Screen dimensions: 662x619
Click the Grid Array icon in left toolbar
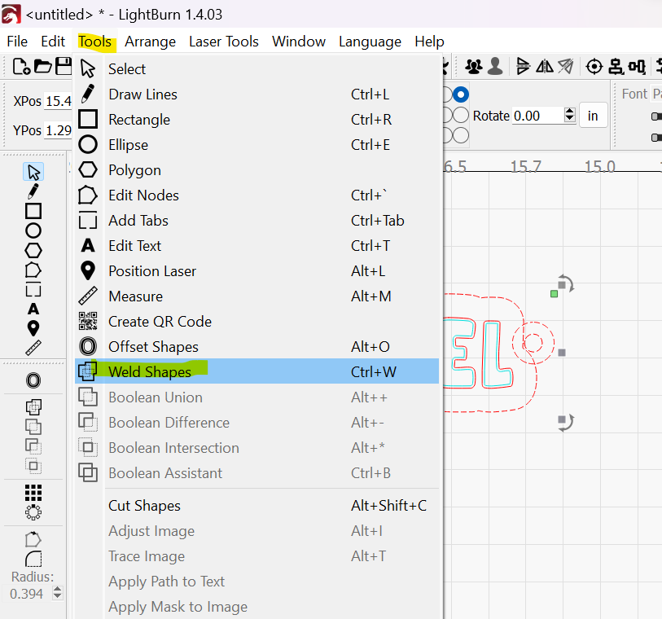coord(33,493)
